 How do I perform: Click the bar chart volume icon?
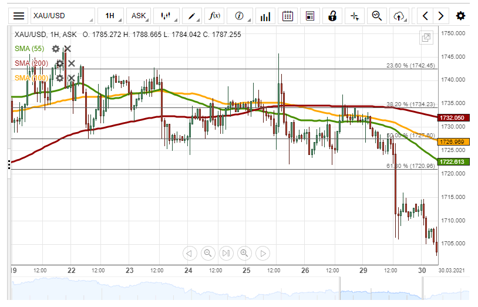[x=265, y=16]
